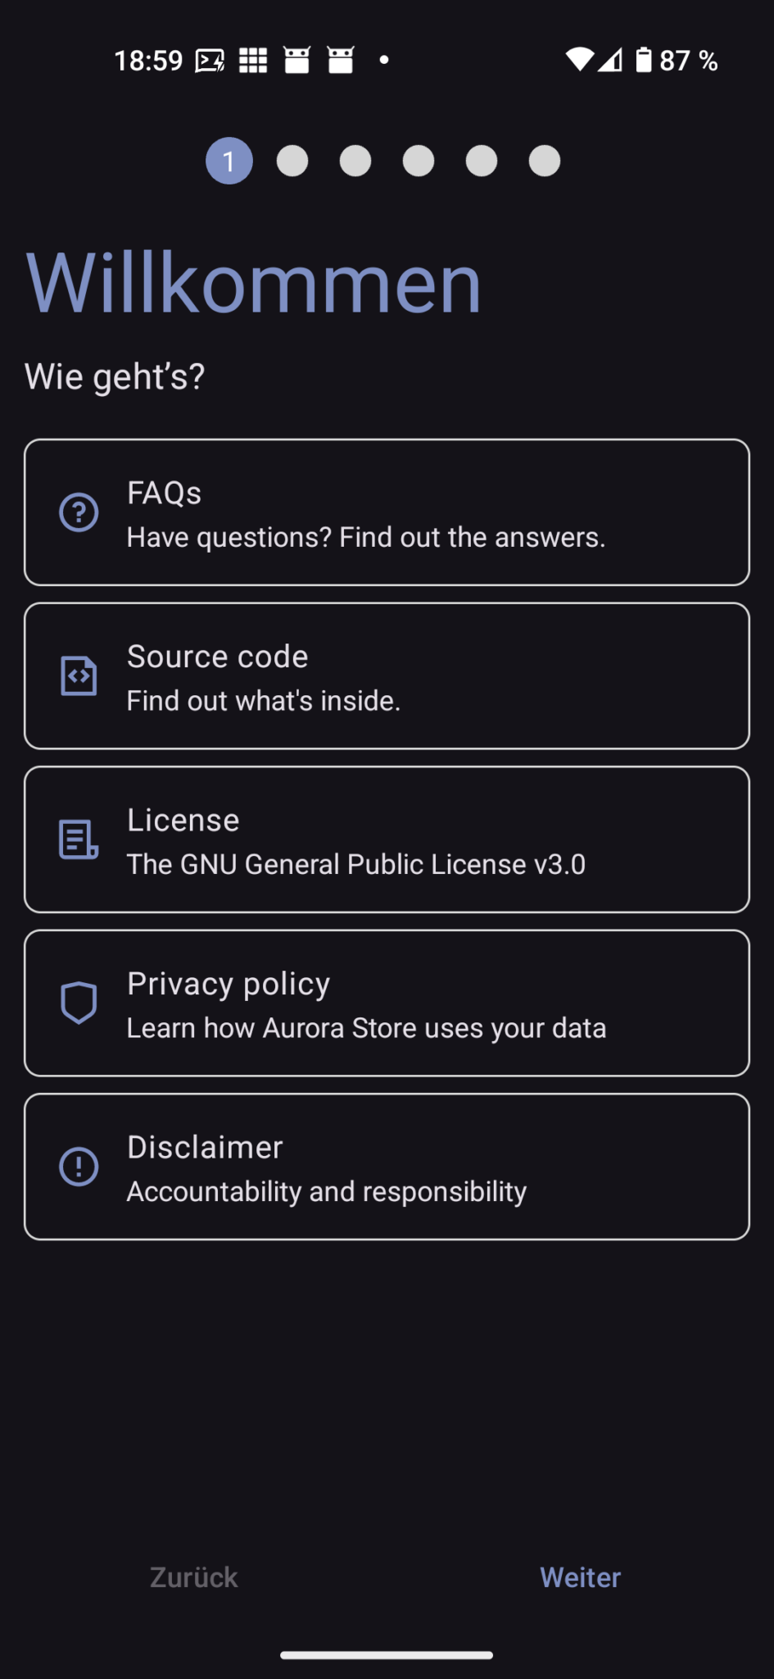Read the Aurora Store privacy policy
Viewport: 774px width, 1679px height.
click(x=387, y=1003)
